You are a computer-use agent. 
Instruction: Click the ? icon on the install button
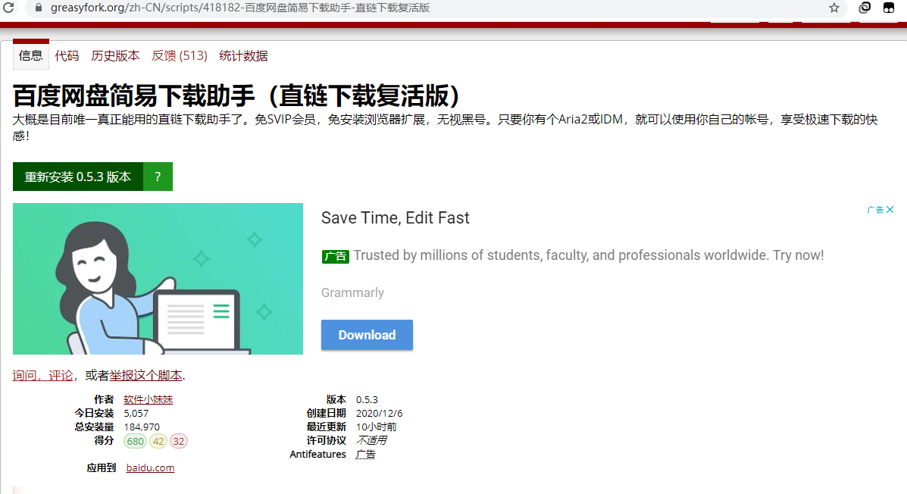pyautogui.click(x=158, y=176)
